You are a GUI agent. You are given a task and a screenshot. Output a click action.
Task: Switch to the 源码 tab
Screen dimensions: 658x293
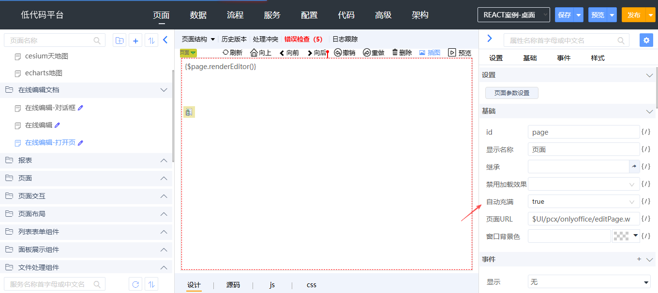(x=233, y=285)
